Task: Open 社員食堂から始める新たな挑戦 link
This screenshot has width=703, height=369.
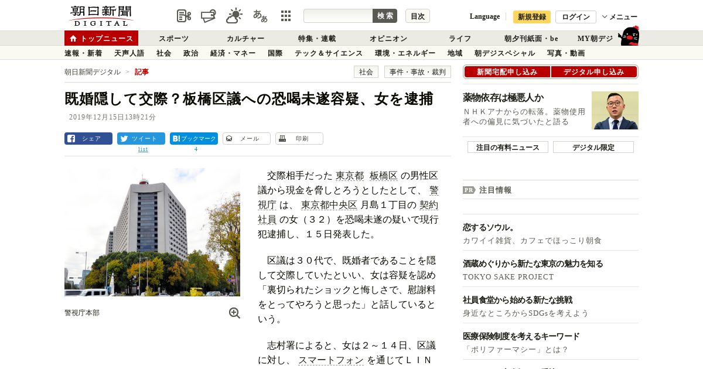Action: click(517, 300)
